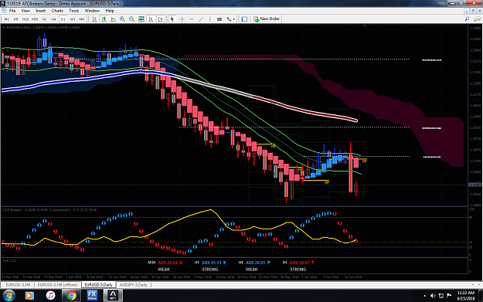Open the chat bubbles icon
Screen dimensions: 483x302
(477, 19)
